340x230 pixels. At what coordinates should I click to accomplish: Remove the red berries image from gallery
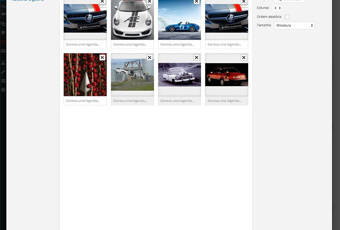[x=103, y=57]
